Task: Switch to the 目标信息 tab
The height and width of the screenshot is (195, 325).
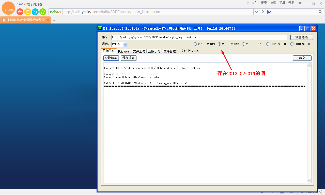Action: [x=109, y=51]
